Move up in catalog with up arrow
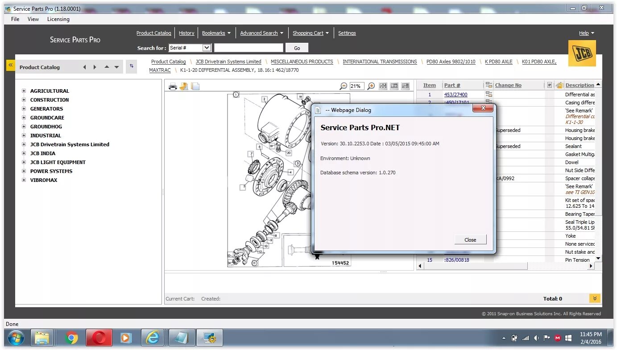Viewport: 617px width, 350px height. point(107,67)
